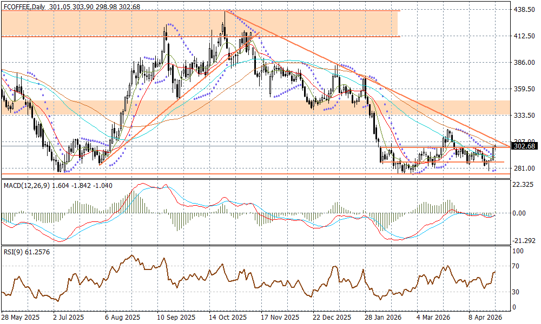Screen dimensions: 541x324
Task: Click the 14 Oct 2025 date label
Action: point(229,318)
